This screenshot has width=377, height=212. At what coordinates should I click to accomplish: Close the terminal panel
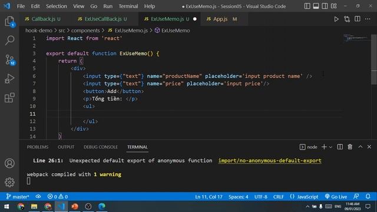pos(369,147)
